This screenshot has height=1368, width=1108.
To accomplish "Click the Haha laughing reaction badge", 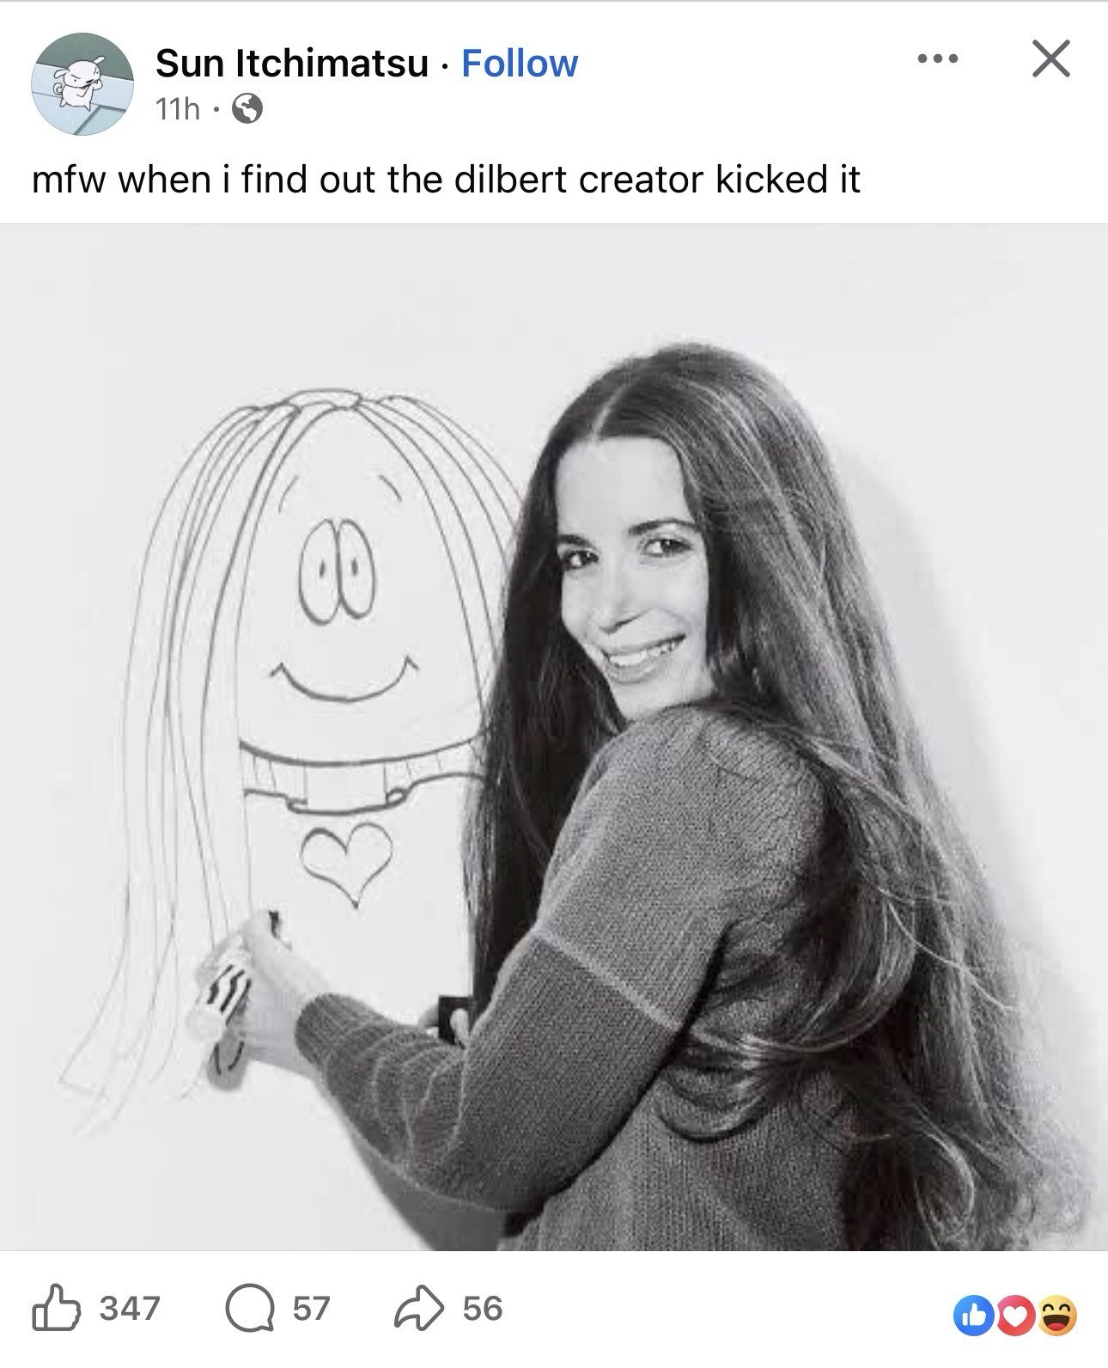I will coord(1058,1316).
